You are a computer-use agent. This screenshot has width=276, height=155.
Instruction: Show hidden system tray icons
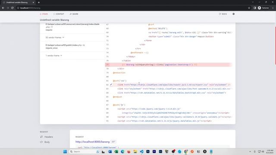tap(250, 152)
